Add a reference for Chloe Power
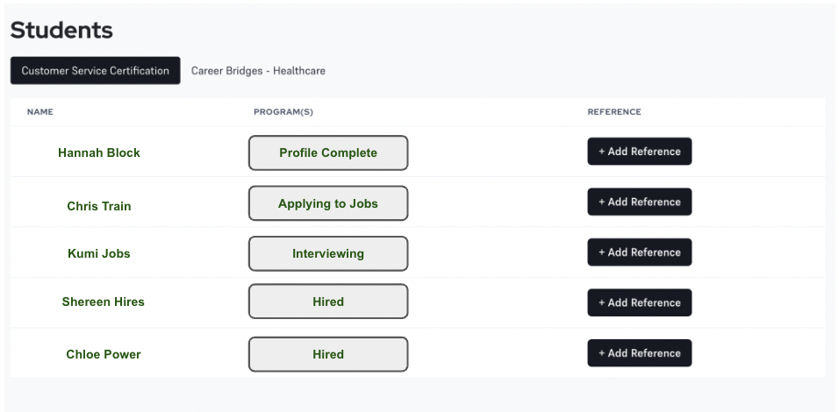 coord(639,353)
